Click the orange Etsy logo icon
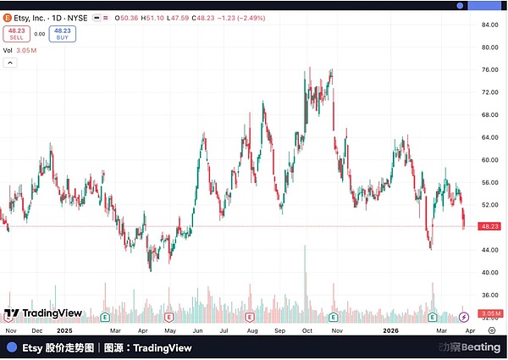Image resolution: width=508 pixels, height=360 pixels. (x=8, y=17)
